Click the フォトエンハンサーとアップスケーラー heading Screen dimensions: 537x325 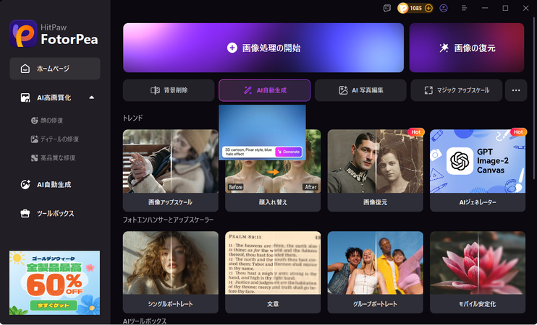[x=168, y=220]
